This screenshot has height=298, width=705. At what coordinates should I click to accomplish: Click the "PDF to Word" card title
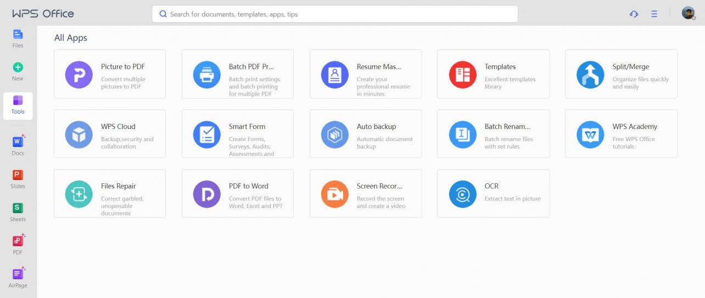[x=249, y=187]
